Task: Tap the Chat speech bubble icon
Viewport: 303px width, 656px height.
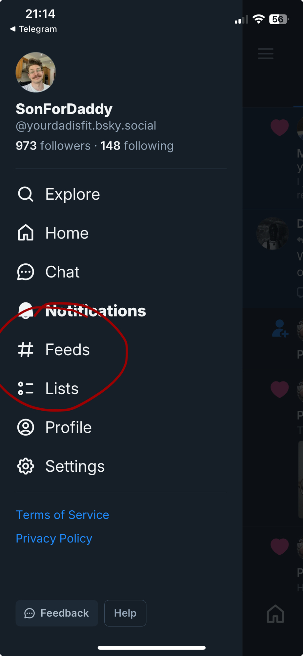Action: 26,272
